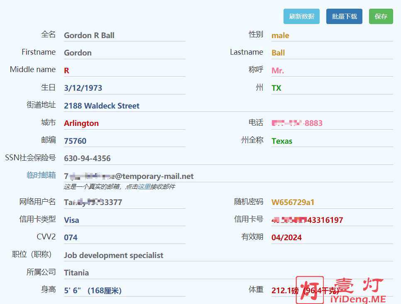This screenshot has height=304, width=401.
Task: Click the random password field W656729a1
Action: click(332, 202)
